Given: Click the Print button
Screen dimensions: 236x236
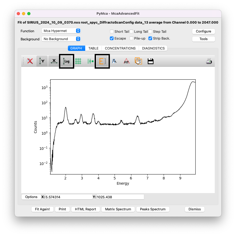Looking at the screenshot, I should [x=62, y=209].
